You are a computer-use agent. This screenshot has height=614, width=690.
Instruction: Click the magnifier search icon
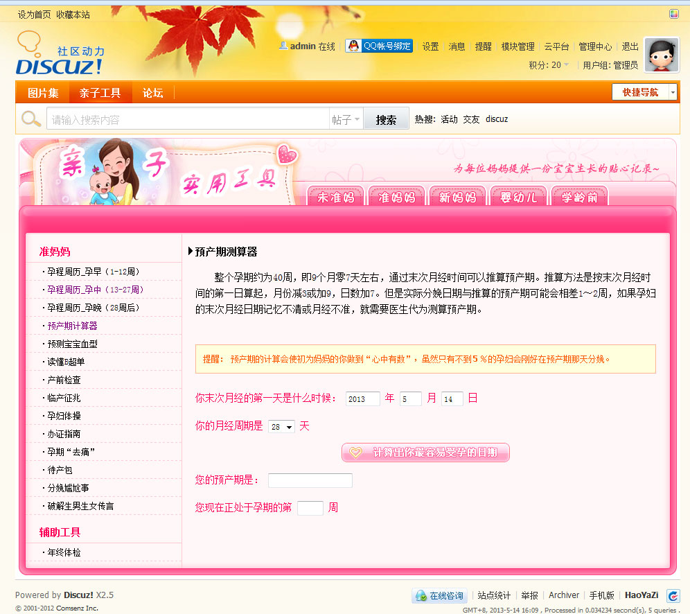point(30,119)
